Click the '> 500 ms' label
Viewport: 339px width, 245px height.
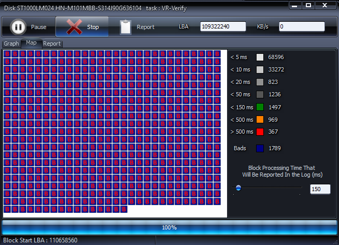point(242,132)
